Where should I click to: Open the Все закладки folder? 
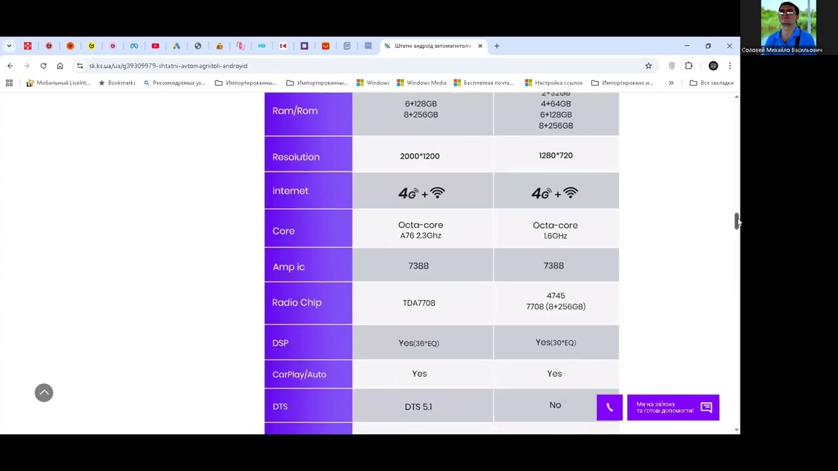pos(712,83)
